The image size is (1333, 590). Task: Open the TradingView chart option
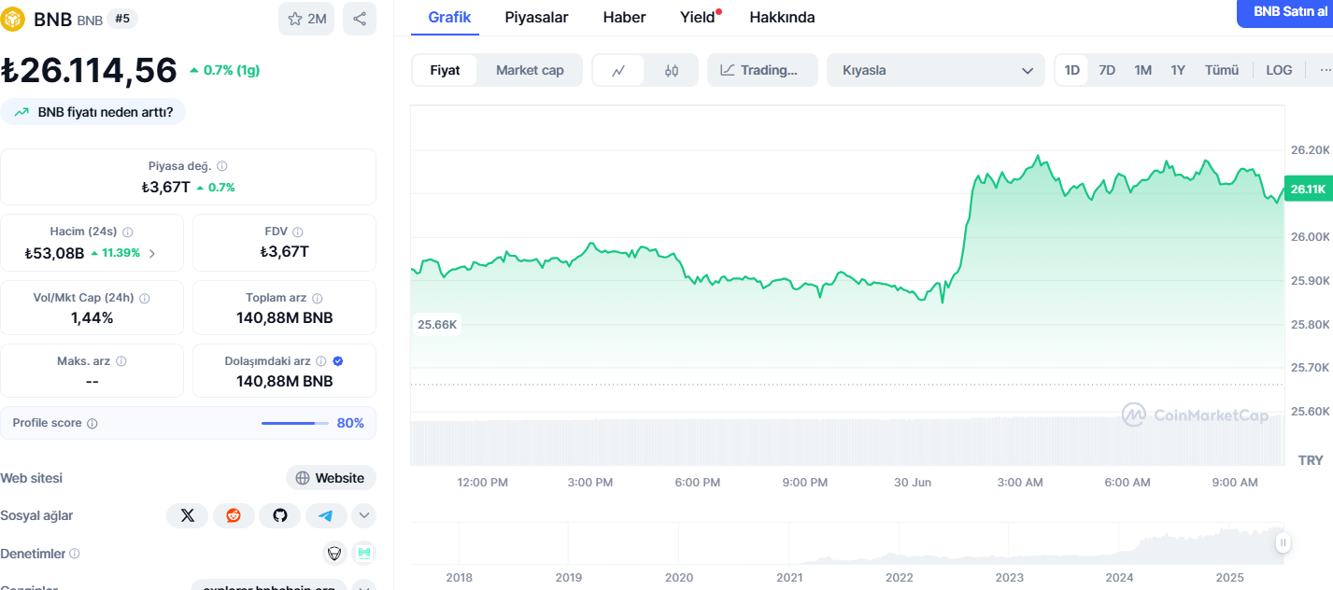coord(762,70)
